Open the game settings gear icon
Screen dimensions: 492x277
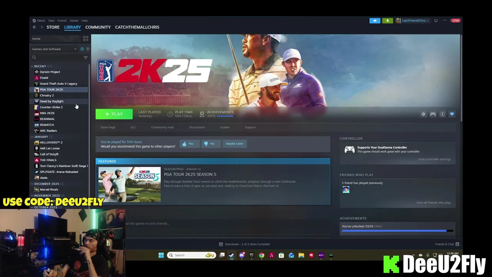pos(423,114)
